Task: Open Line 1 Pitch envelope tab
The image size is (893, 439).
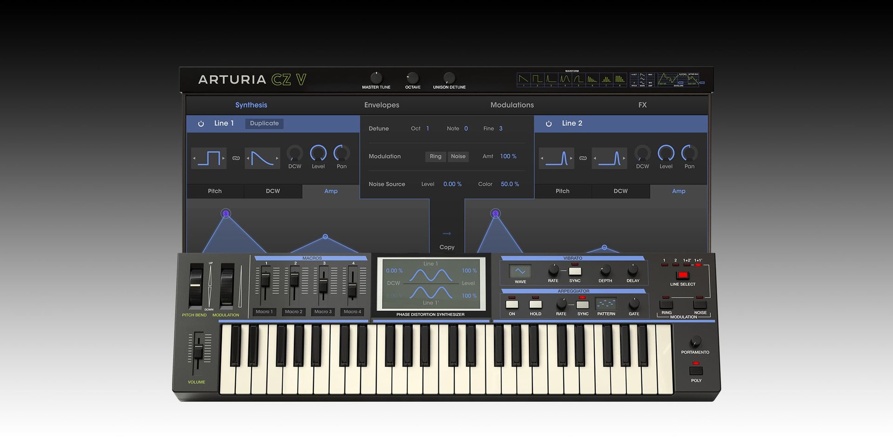Action: pyautogui.click(x=215, y=191)
